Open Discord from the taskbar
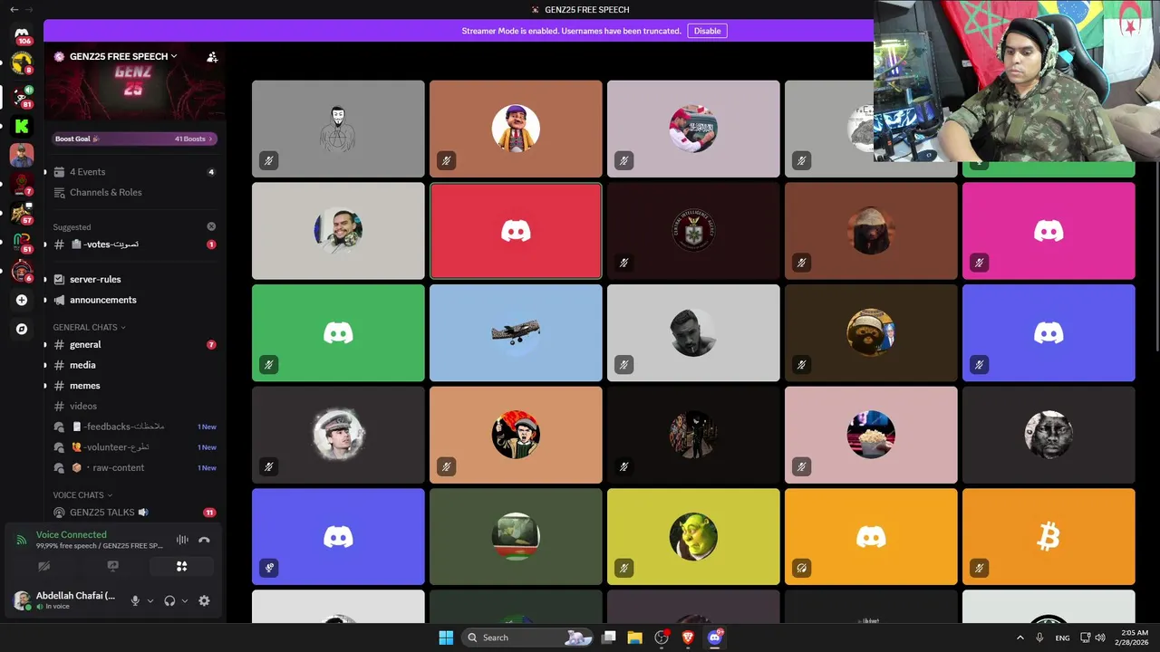 pyautogui.click(x=715, y=638)
